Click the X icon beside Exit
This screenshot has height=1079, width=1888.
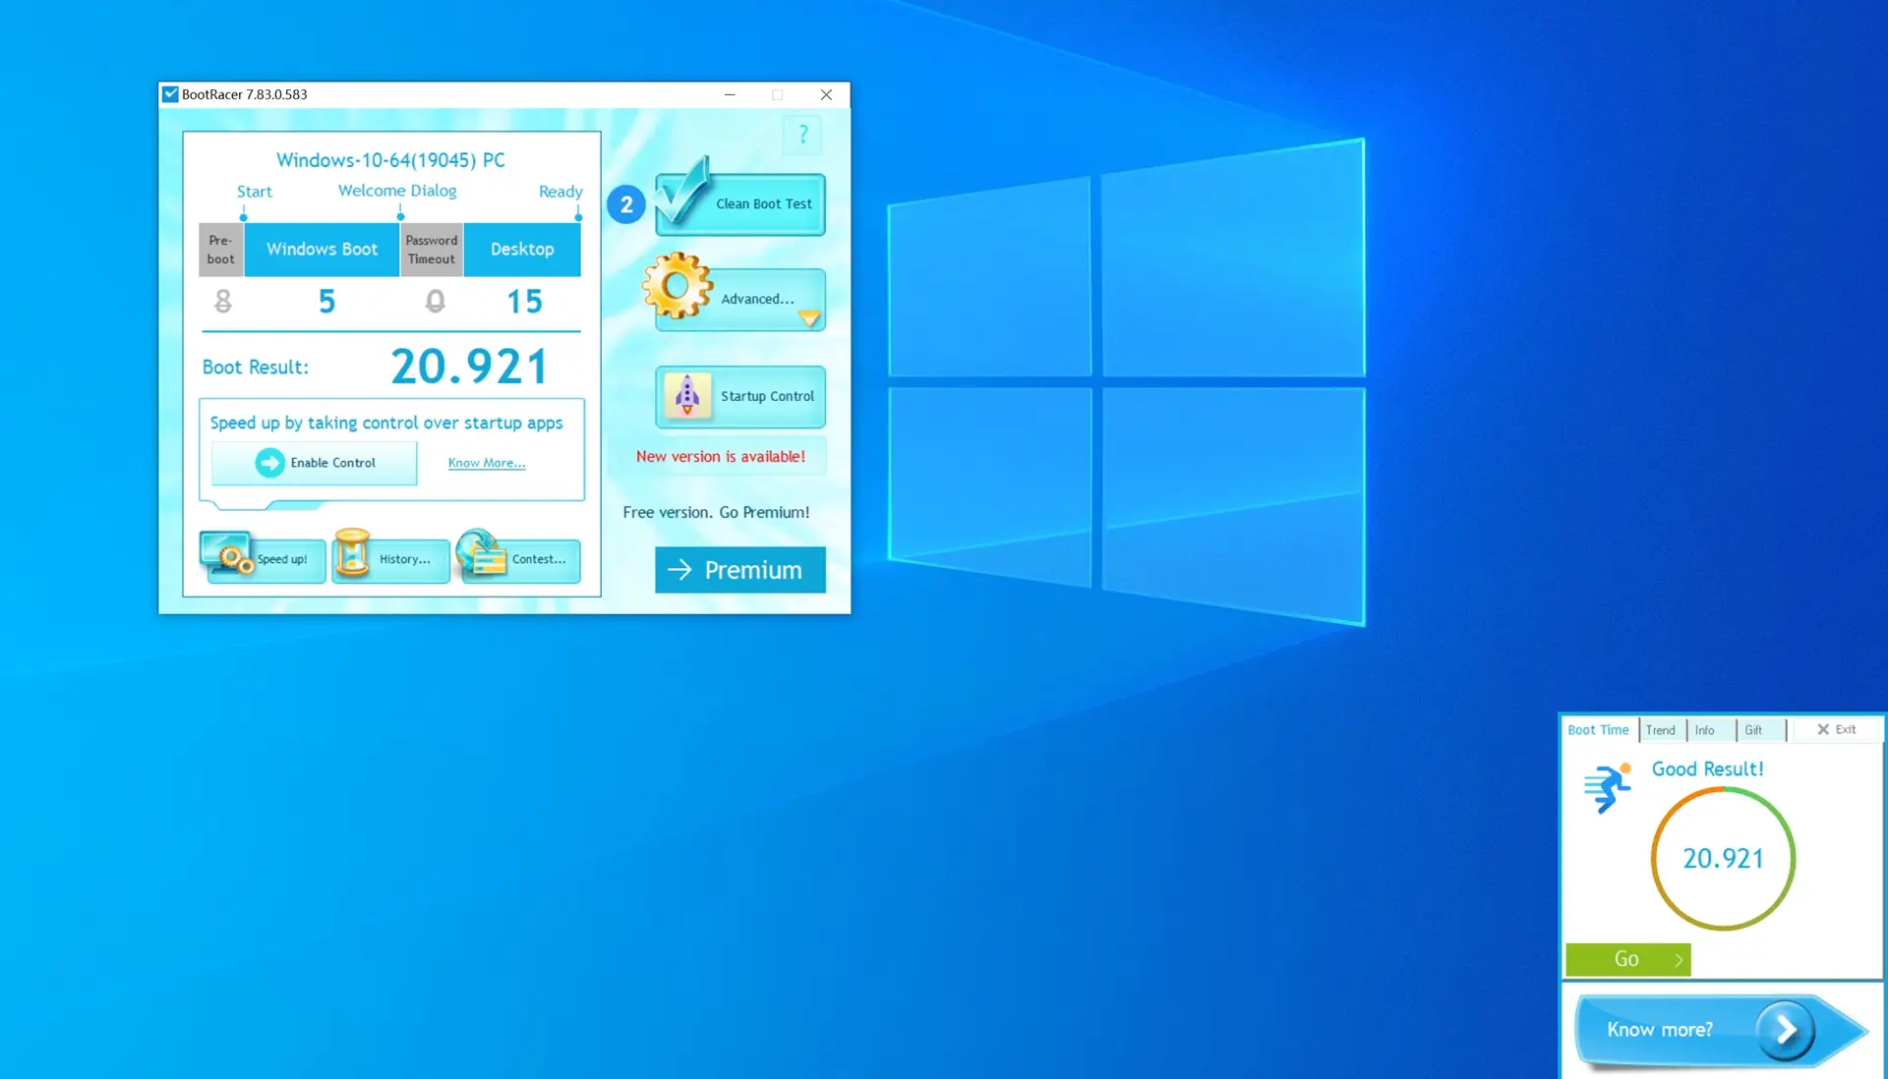coord(1823,729)
